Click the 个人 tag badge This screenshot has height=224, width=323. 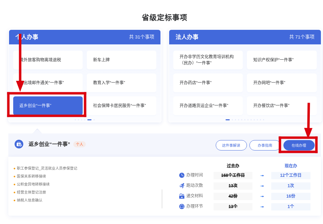click(x=80, y=144)
